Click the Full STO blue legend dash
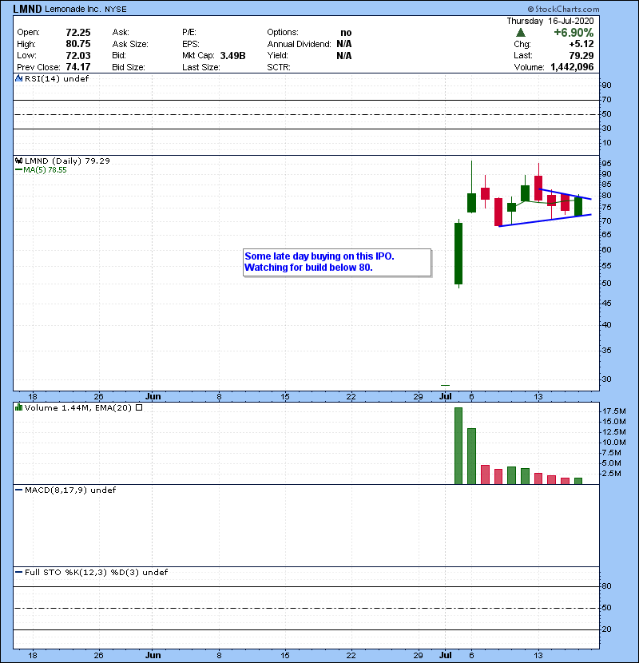 tap(18, 572)
